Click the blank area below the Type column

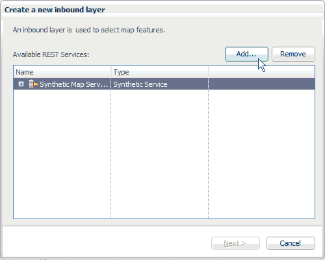(160, 154)
